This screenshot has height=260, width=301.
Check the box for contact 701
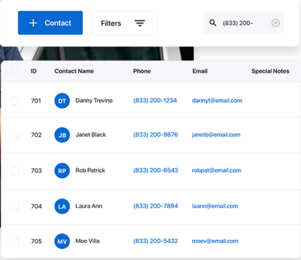pos(15,101)
